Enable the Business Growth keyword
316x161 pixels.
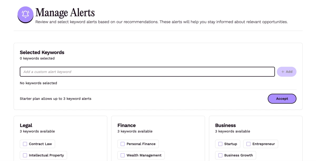tap(220, 155)
